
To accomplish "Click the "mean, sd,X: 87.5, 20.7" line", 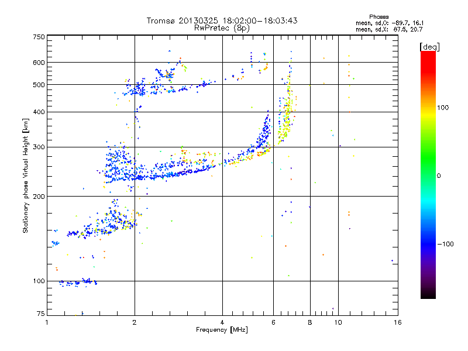I will coord(389,29).
